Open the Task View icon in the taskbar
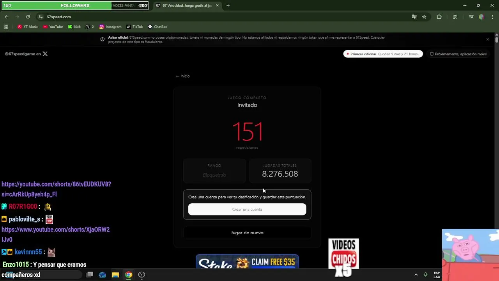The height and width of the screenshot is (281, 499). 89,275
